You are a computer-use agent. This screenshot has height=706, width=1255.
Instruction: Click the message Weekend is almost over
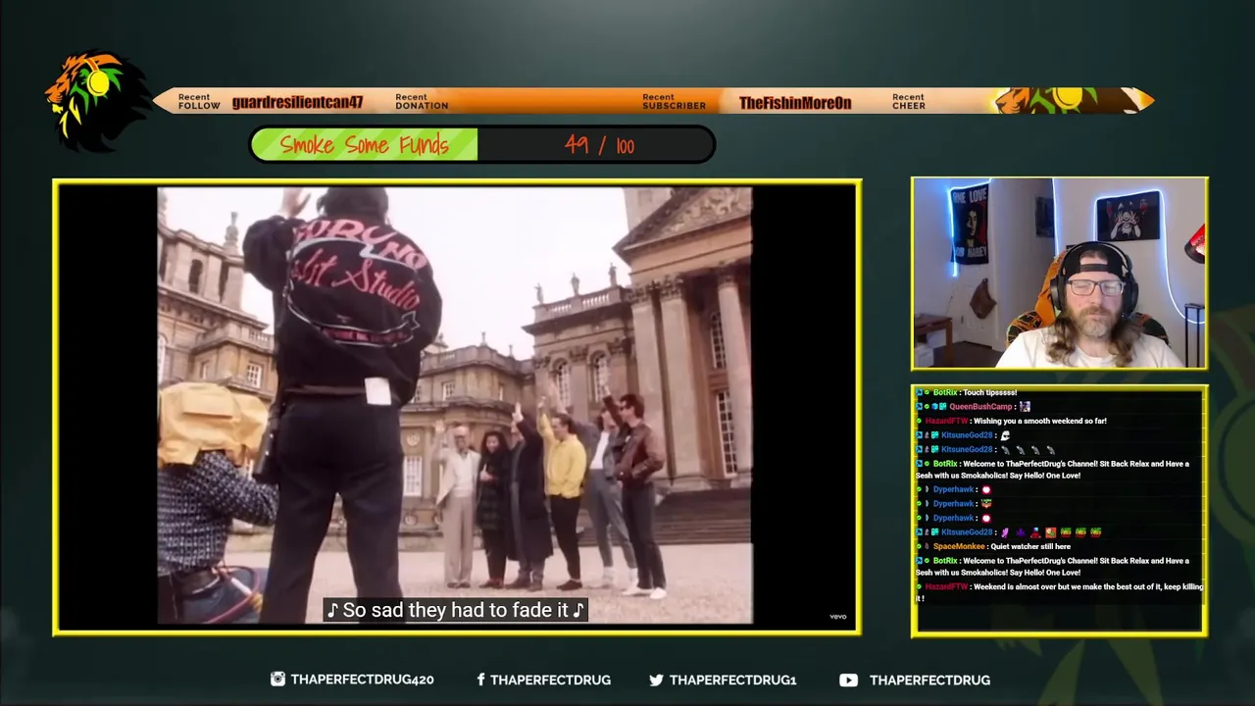tap(1059, 592)
